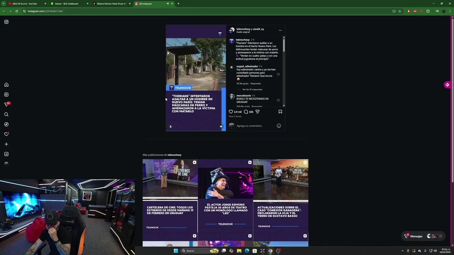454x255 pixels.
Task: Open post options three-dot menu
Action: pos(280,30)
